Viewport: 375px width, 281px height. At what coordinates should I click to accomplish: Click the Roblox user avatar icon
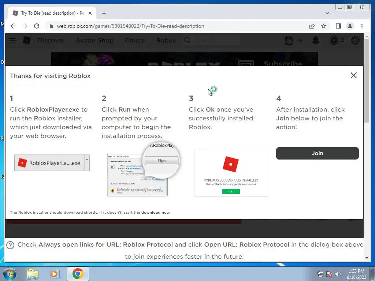(x=289, y=40)
